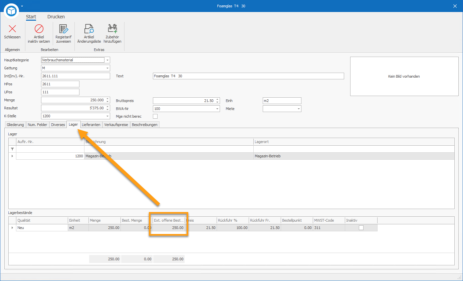Open the Num. Felder tab

point(38,125)
